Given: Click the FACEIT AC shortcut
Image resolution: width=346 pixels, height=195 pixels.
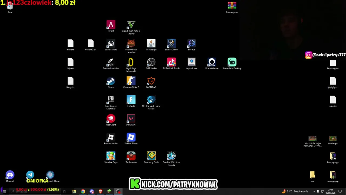Looking at the screenshot, I should 151,82.
